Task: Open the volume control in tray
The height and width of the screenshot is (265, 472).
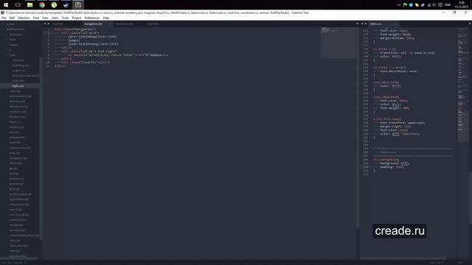Action: [x=434, y=5]
